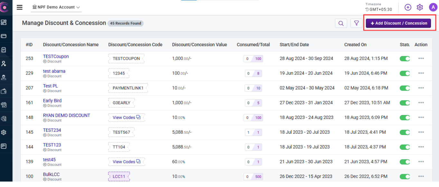Expand the NPF Demo Account dropdown

pyautogui.click(x=56, y=7)
